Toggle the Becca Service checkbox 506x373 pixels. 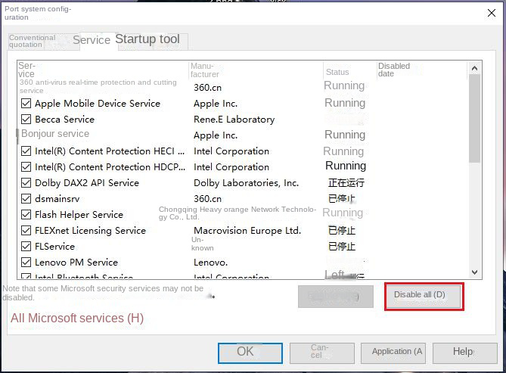[x=26, y=120]
